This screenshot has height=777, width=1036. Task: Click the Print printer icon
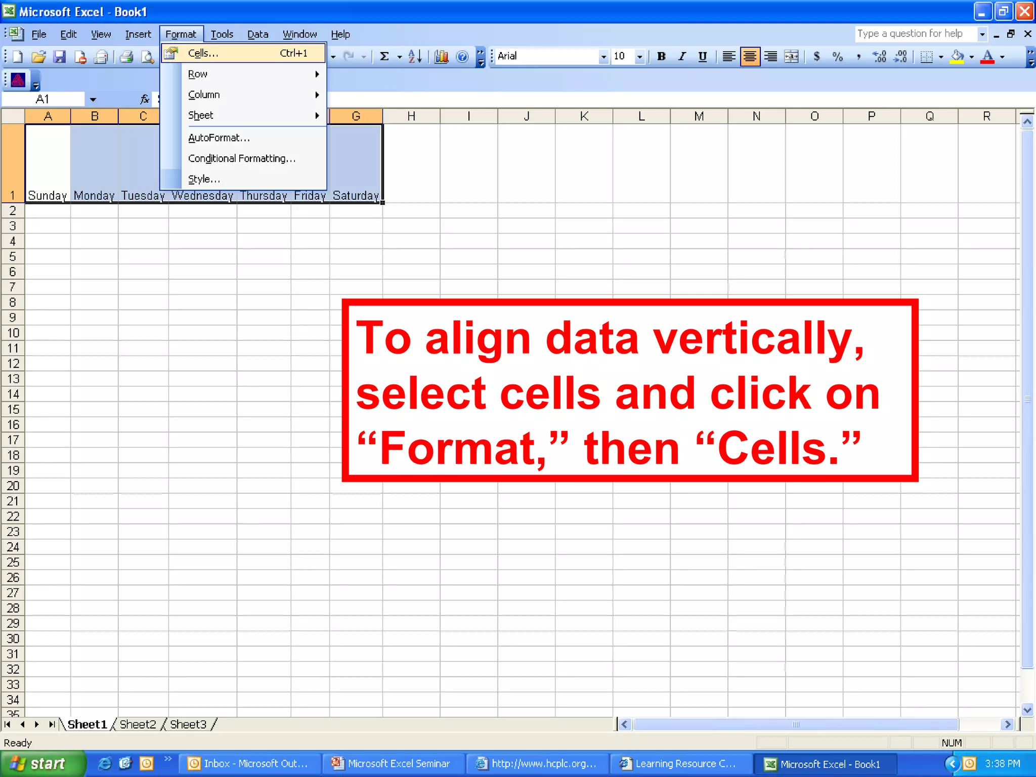coord(126,57)
